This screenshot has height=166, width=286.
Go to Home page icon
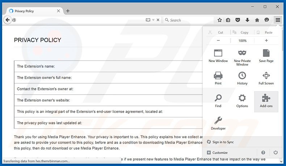[x=257, y=20]
